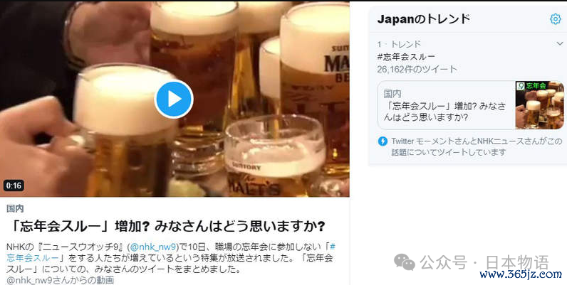Open the #忘年会スルー trending hashtag

coord(406,57)
